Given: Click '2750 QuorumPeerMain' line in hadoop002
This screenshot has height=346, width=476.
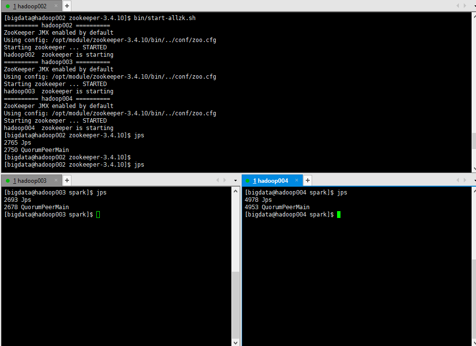Looking at the screenshot, I should point(36,150).
